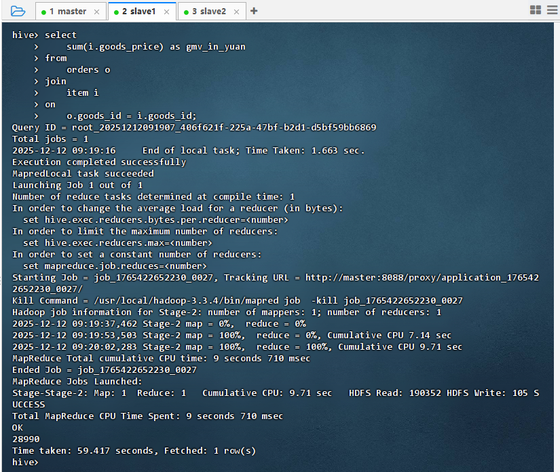The width and height of the screenshot is (560, 472).
Task: Click 'Execution completed successfully' line
Action: (x=99, y=162)
